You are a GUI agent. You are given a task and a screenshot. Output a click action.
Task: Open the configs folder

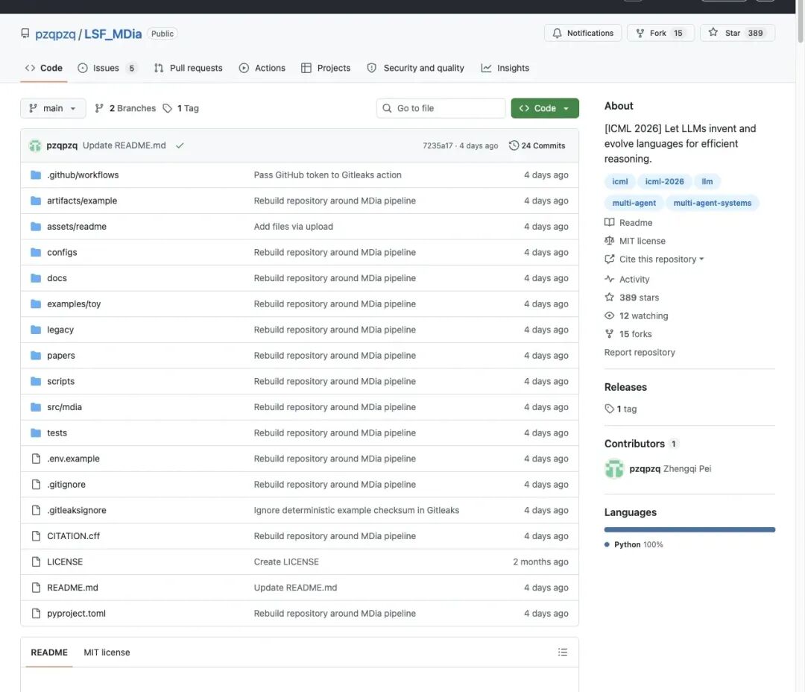coord(62,252)
